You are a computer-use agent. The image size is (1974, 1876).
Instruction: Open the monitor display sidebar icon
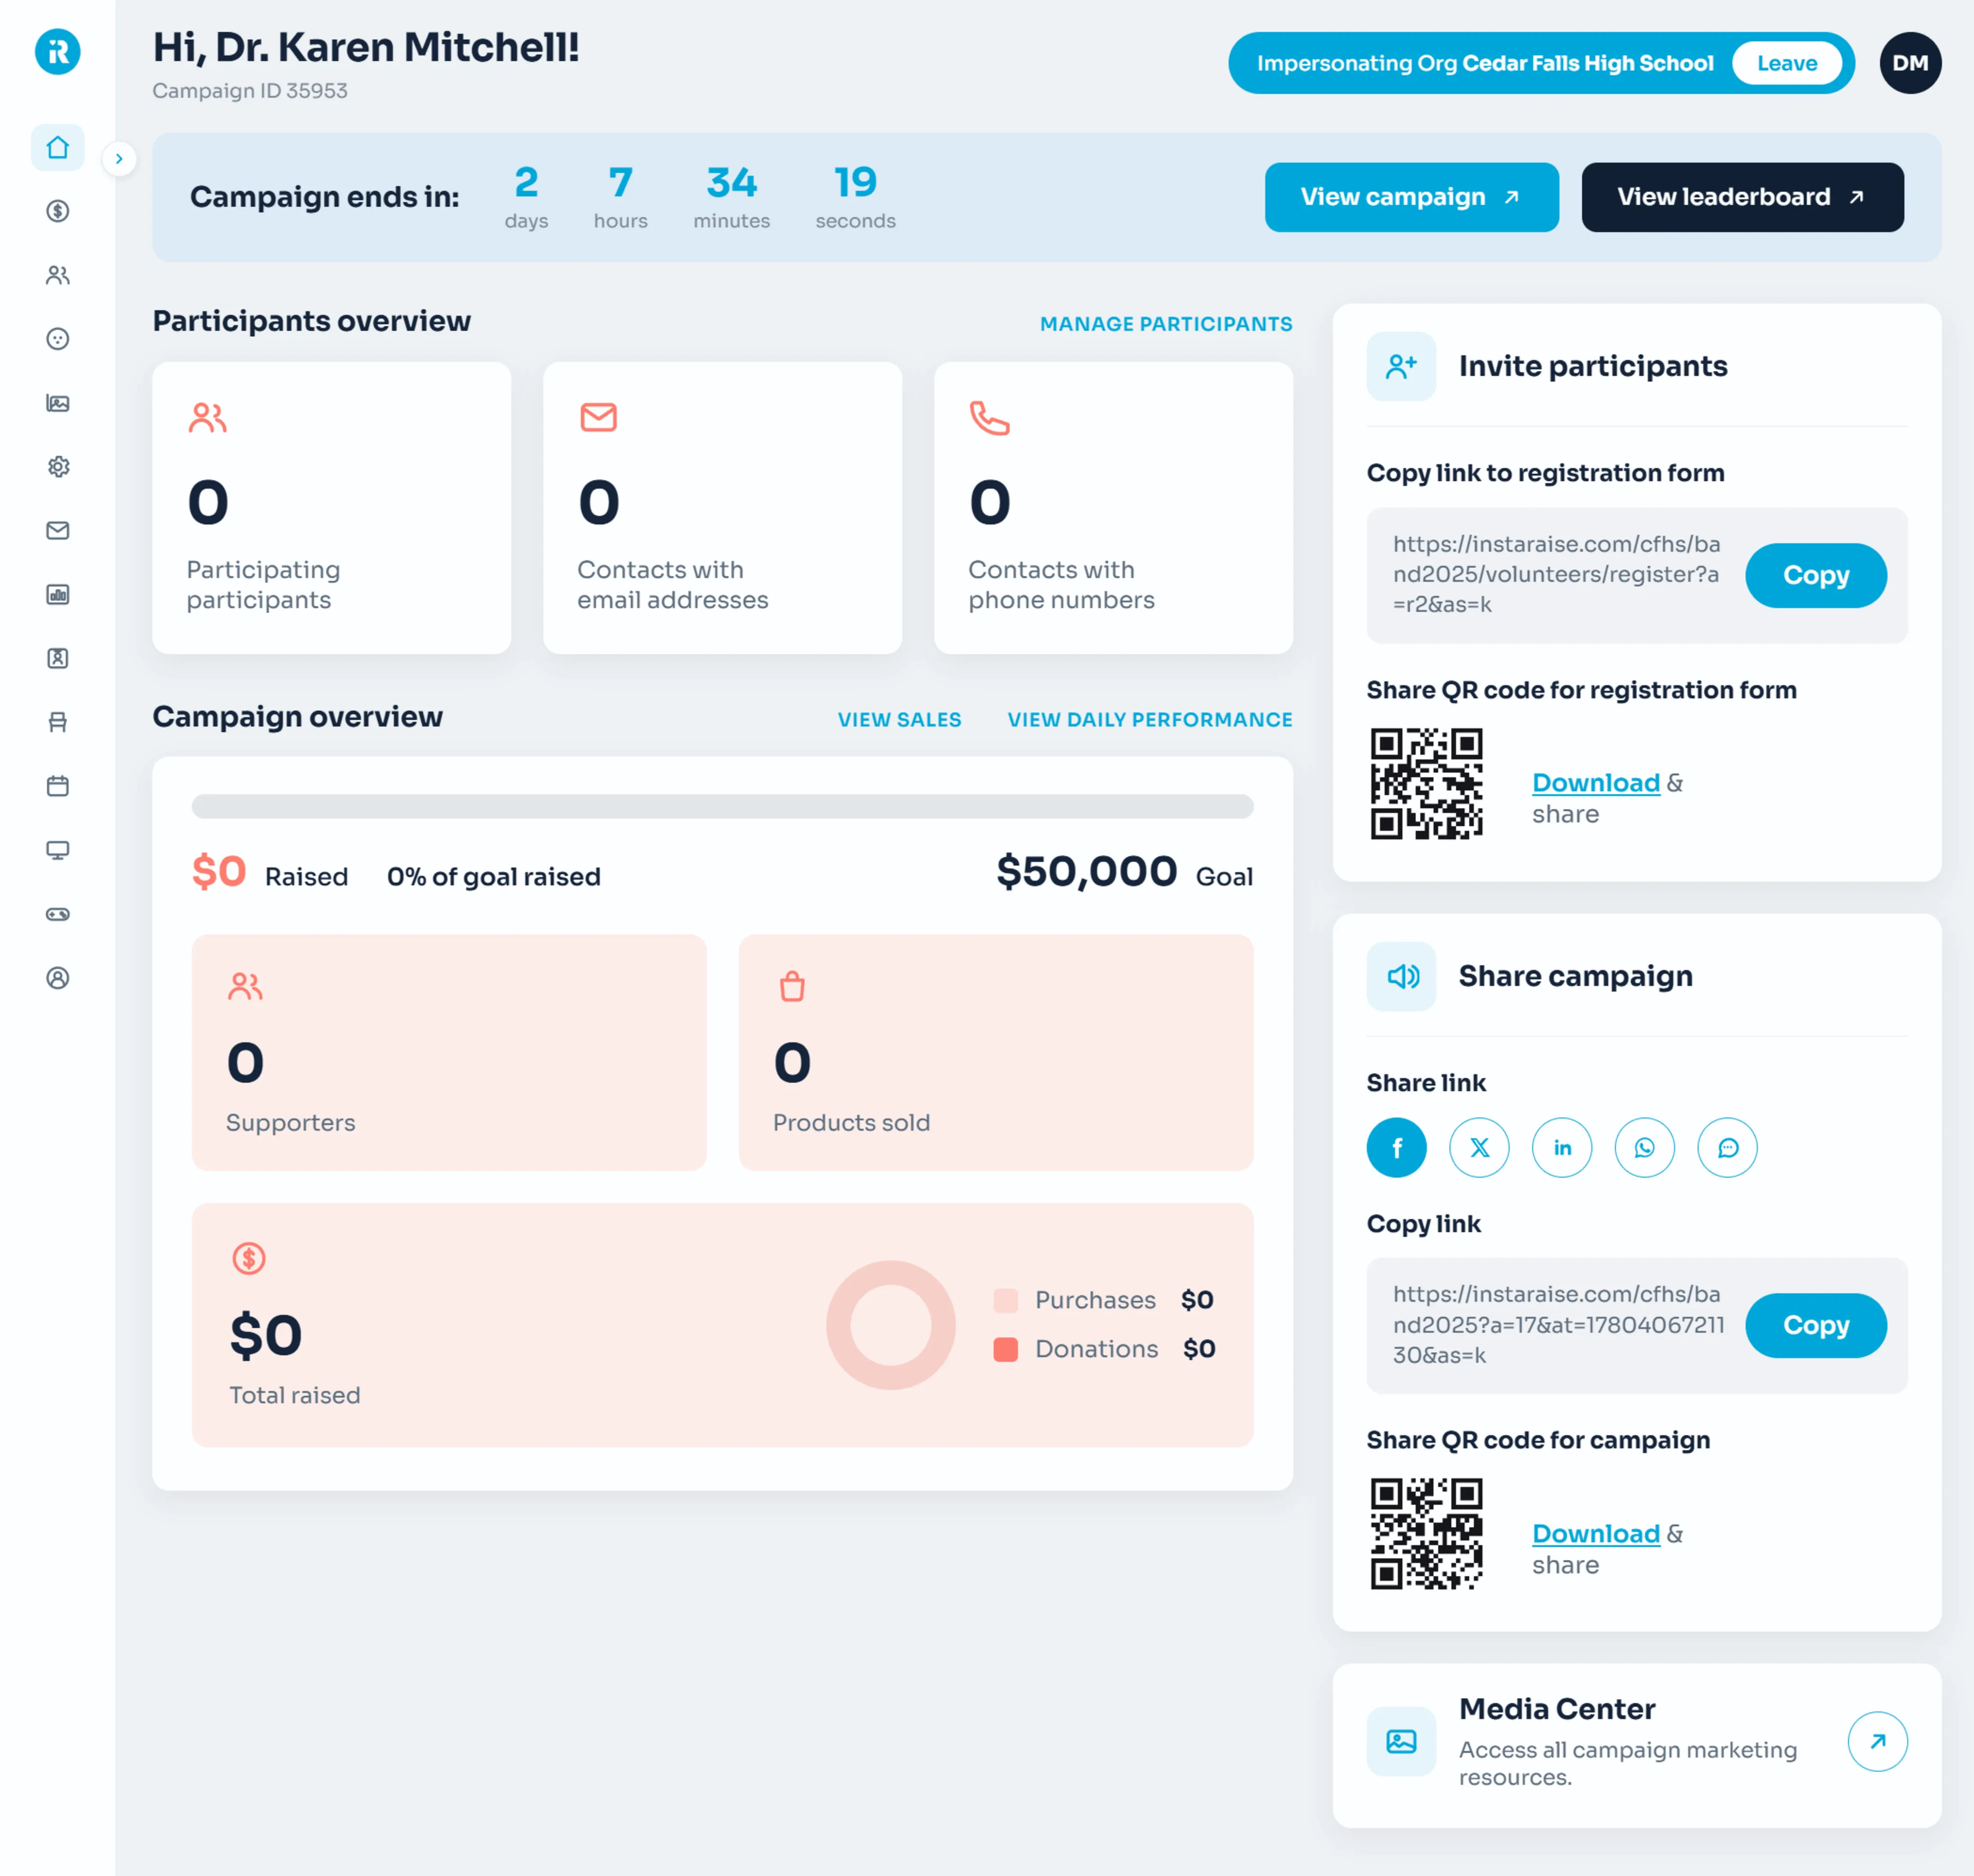point(57,850)
